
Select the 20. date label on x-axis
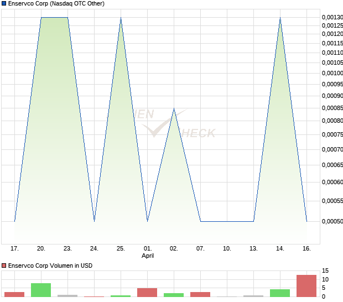(41, 249)
